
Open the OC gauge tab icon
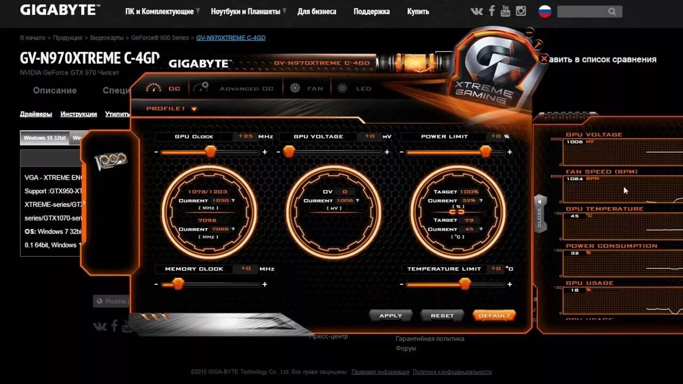(x=154, y=88)
